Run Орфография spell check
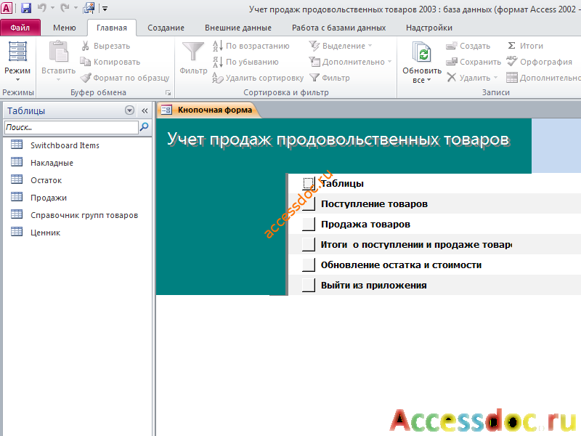The image size is (581, 436). 539,62
